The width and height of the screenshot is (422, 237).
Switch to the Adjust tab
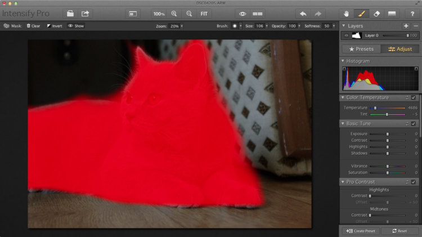click(x=400, y=49)
